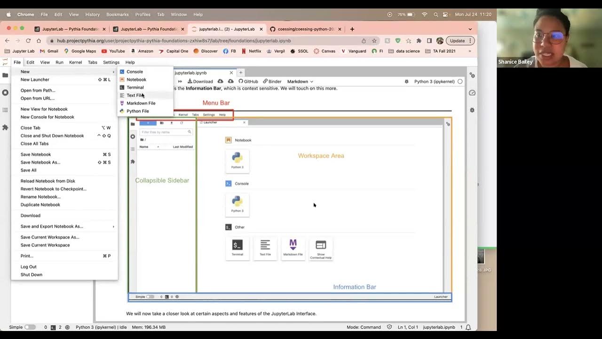Screen dimensions: 602x339
Task: Open the data science bookmarks folder
Action: pos(404,51)
